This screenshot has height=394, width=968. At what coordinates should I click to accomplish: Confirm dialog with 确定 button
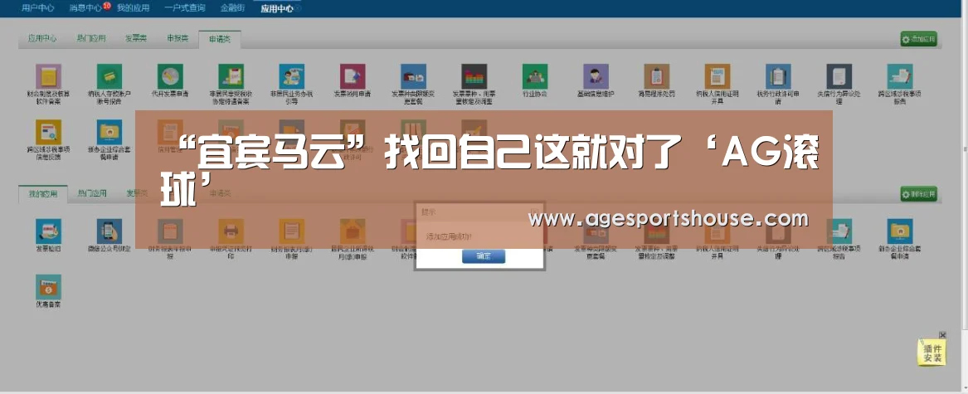[x=484, y=256]
